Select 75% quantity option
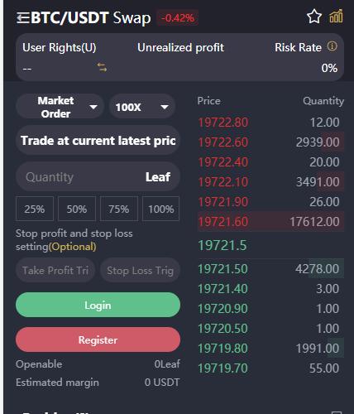The image size is (354, 414). click(119, 209)
